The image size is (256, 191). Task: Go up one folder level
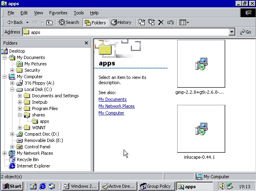click(x=49, y=22)
